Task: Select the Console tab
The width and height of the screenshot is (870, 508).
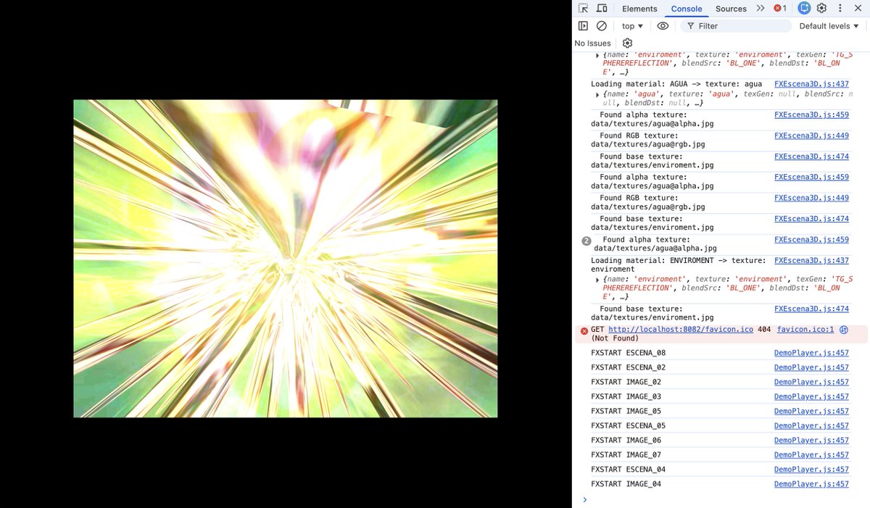Action: point(687,9)
